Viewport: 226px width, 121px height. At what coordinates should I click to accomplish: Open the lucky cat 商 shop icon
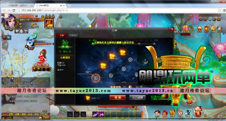(198, 112)
